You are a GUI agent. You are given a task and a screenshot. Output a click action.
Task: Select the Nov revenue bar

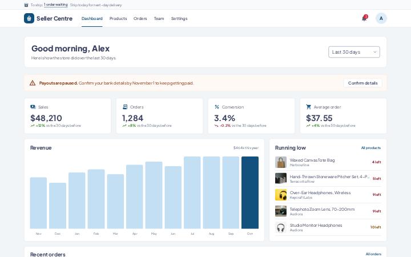pos(38,203)
